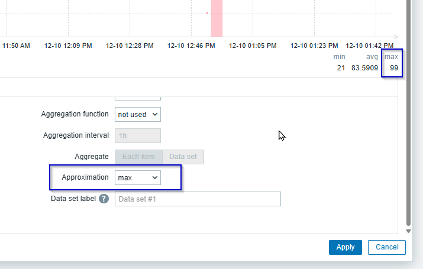Click the scrollbar down arrow
The width and height of the screenshot is (423, 269).
click(x=408, y=231)
